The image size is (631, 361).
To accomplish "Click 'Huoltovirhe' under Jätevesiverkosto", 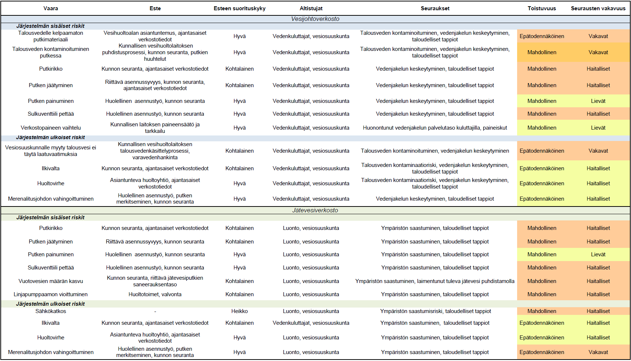I will tap(51, 338).
